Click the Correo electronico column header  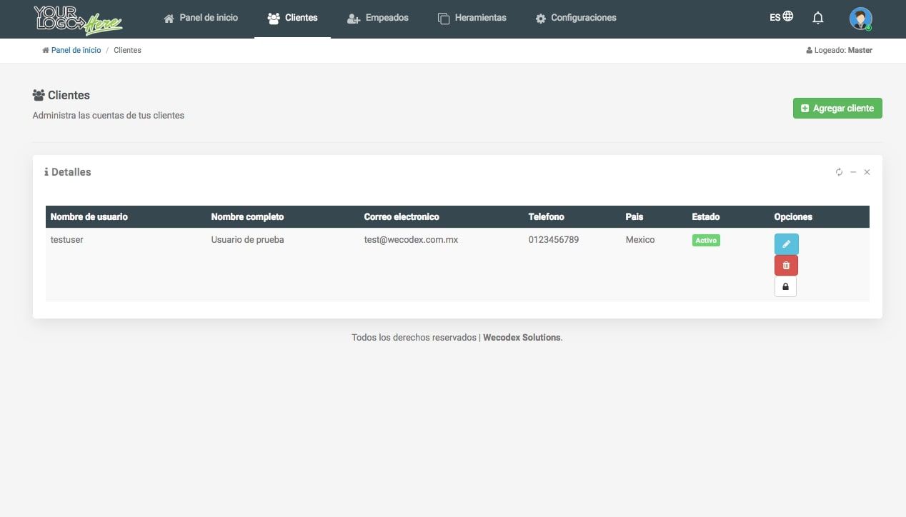tap(402, 217)
